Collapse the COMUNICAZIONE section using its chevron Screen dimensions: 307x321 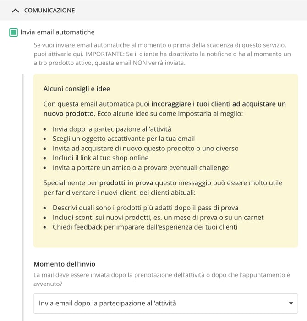click(16, 11)
